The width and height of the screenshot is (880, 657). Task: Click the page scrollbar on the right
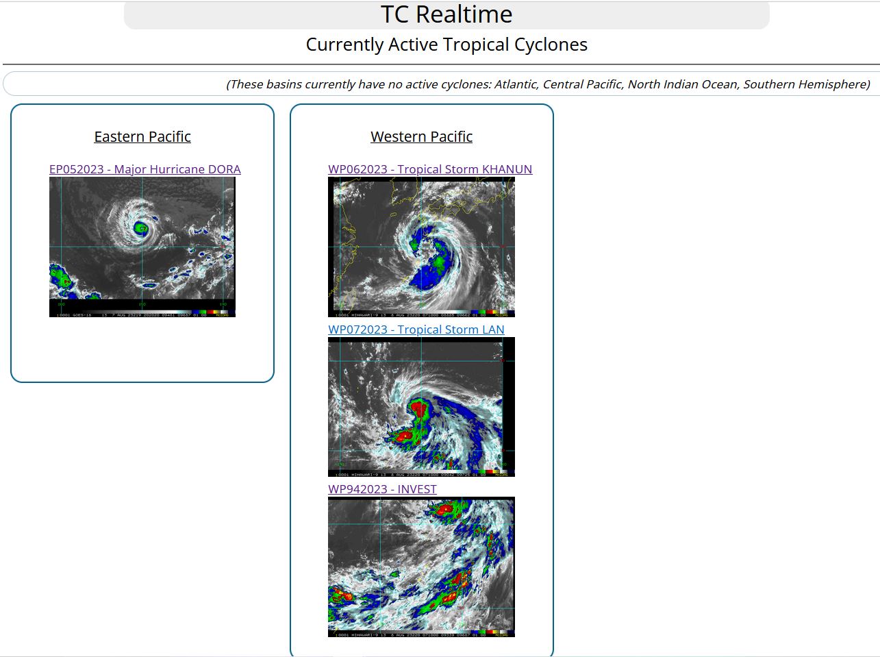tap(876, 329)
